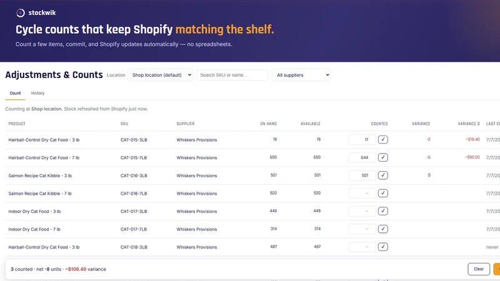Select SKU CAT-015-3LB cell
Viewport: 500px width, 281px height.
coord(134,140)
